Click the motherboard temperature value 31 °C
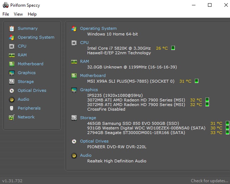Viewport: 230px width, 184px height. pyautogui.click(x=185, y=81)
